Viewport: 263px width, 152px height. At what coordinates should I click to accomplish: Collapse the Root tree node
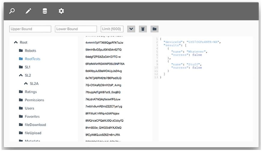16,42
